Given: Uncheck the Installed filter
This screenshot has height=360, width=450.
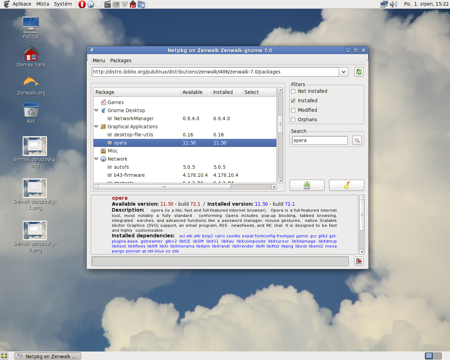Looking at the screenshot, I should point(293,101).
